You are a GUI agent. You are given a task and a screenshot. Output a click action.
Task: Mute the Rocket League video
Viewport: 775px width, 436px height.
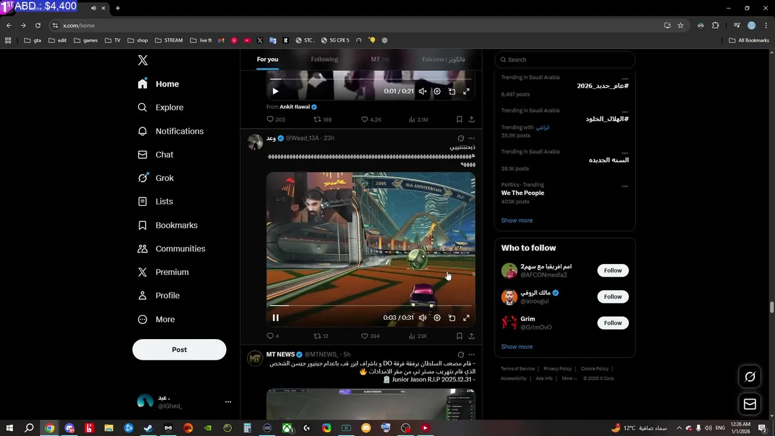click(x=423, y=318)
